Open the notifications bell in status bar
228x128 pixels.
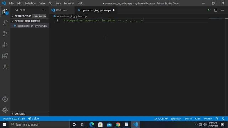223,118
